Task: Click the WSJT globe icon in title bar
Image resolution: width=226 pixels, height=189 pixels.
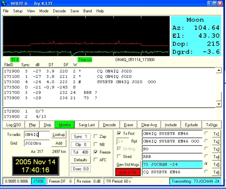Action: [x=4, y=3]
